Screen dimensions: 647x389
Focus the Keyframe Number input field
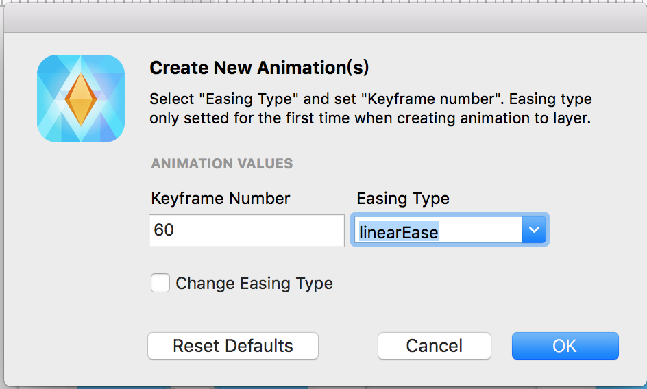(x=246, y=231)
